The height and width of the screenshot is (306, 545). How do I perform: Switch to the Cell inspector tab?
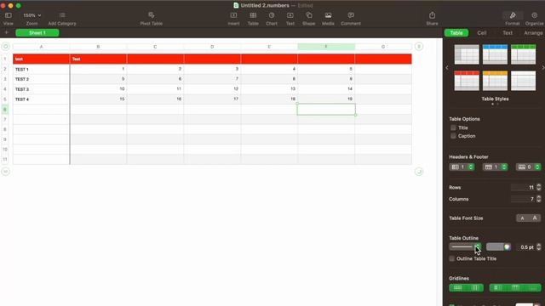(482, 32)
